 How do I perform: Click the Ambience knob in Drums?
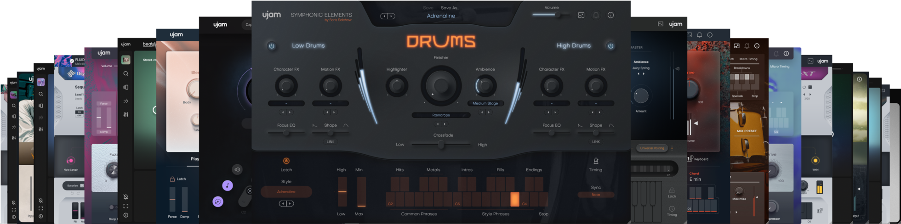(x=485, y=86)
